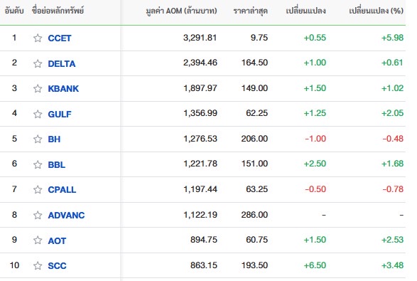Sort by เปลี่ยนแปลง (%) header
Screen dimensions: 417x281
pyautogui.click(x=376, y=11)
